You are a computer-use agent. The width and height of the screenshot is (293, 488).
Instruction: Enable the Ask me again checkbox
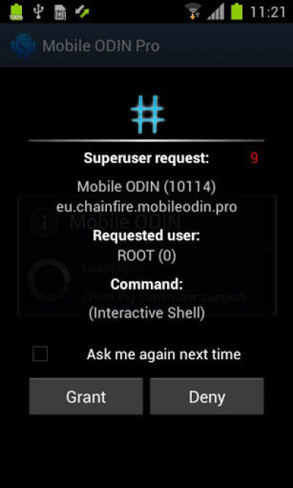(x=40, y=354)
